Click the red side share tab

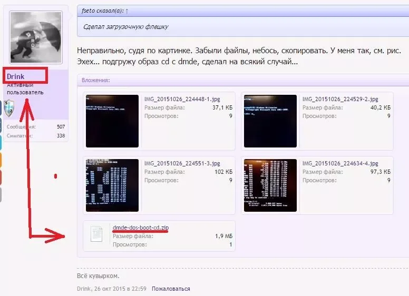(x=1, y=178)
